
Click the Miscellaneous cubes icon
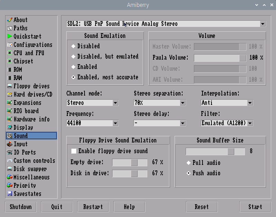[10, 177]
